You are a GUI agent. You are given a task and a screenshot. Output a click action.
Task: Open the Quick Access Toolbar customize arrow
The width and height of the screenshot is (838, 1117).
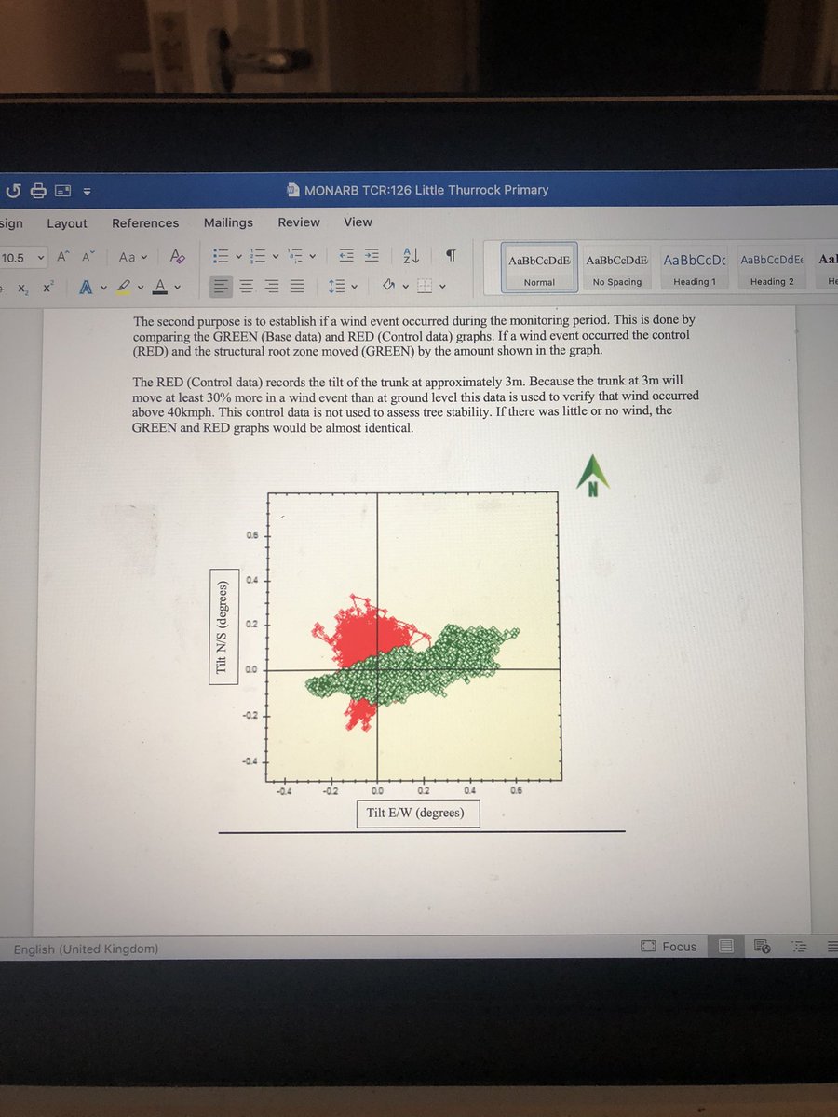(x=87, y=192)
